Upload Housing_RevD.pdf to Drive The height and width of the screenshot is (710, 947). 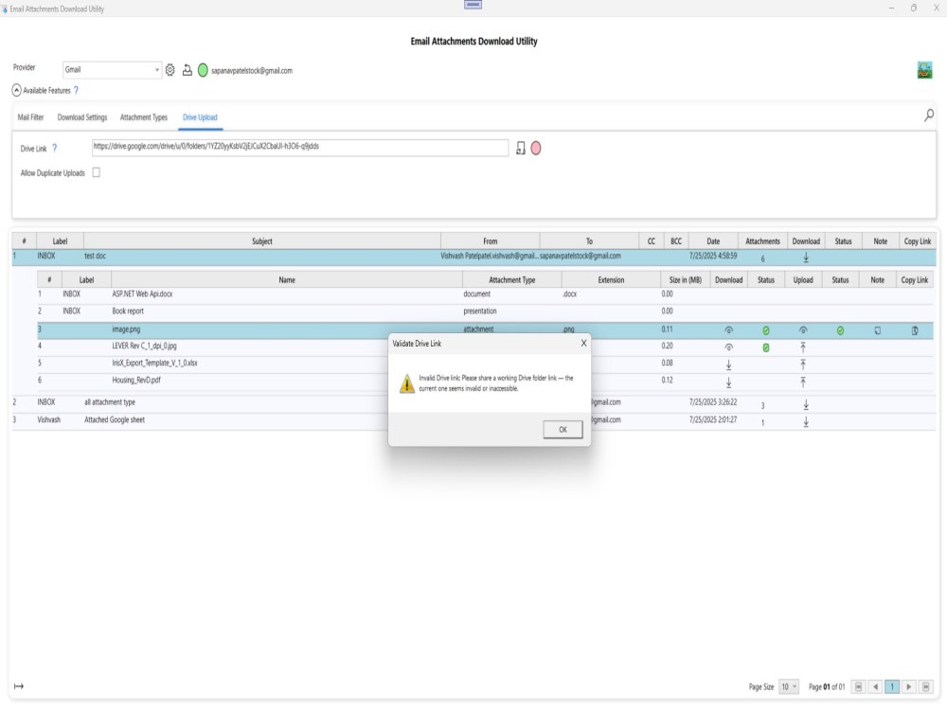(803, 382)
